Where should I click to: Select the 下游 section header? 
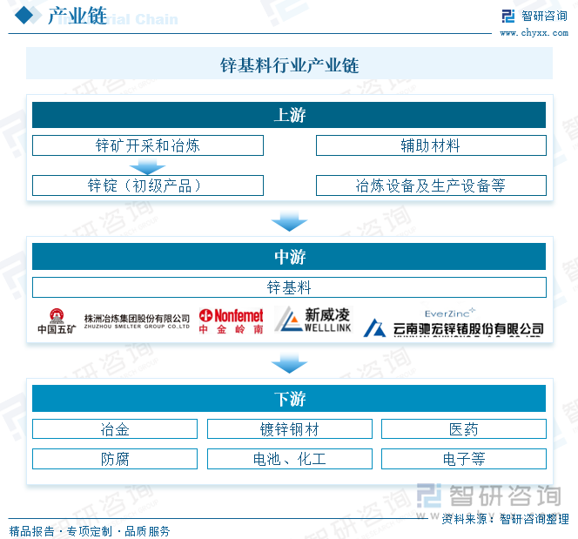pyautogui.click(x=289, y=399)
